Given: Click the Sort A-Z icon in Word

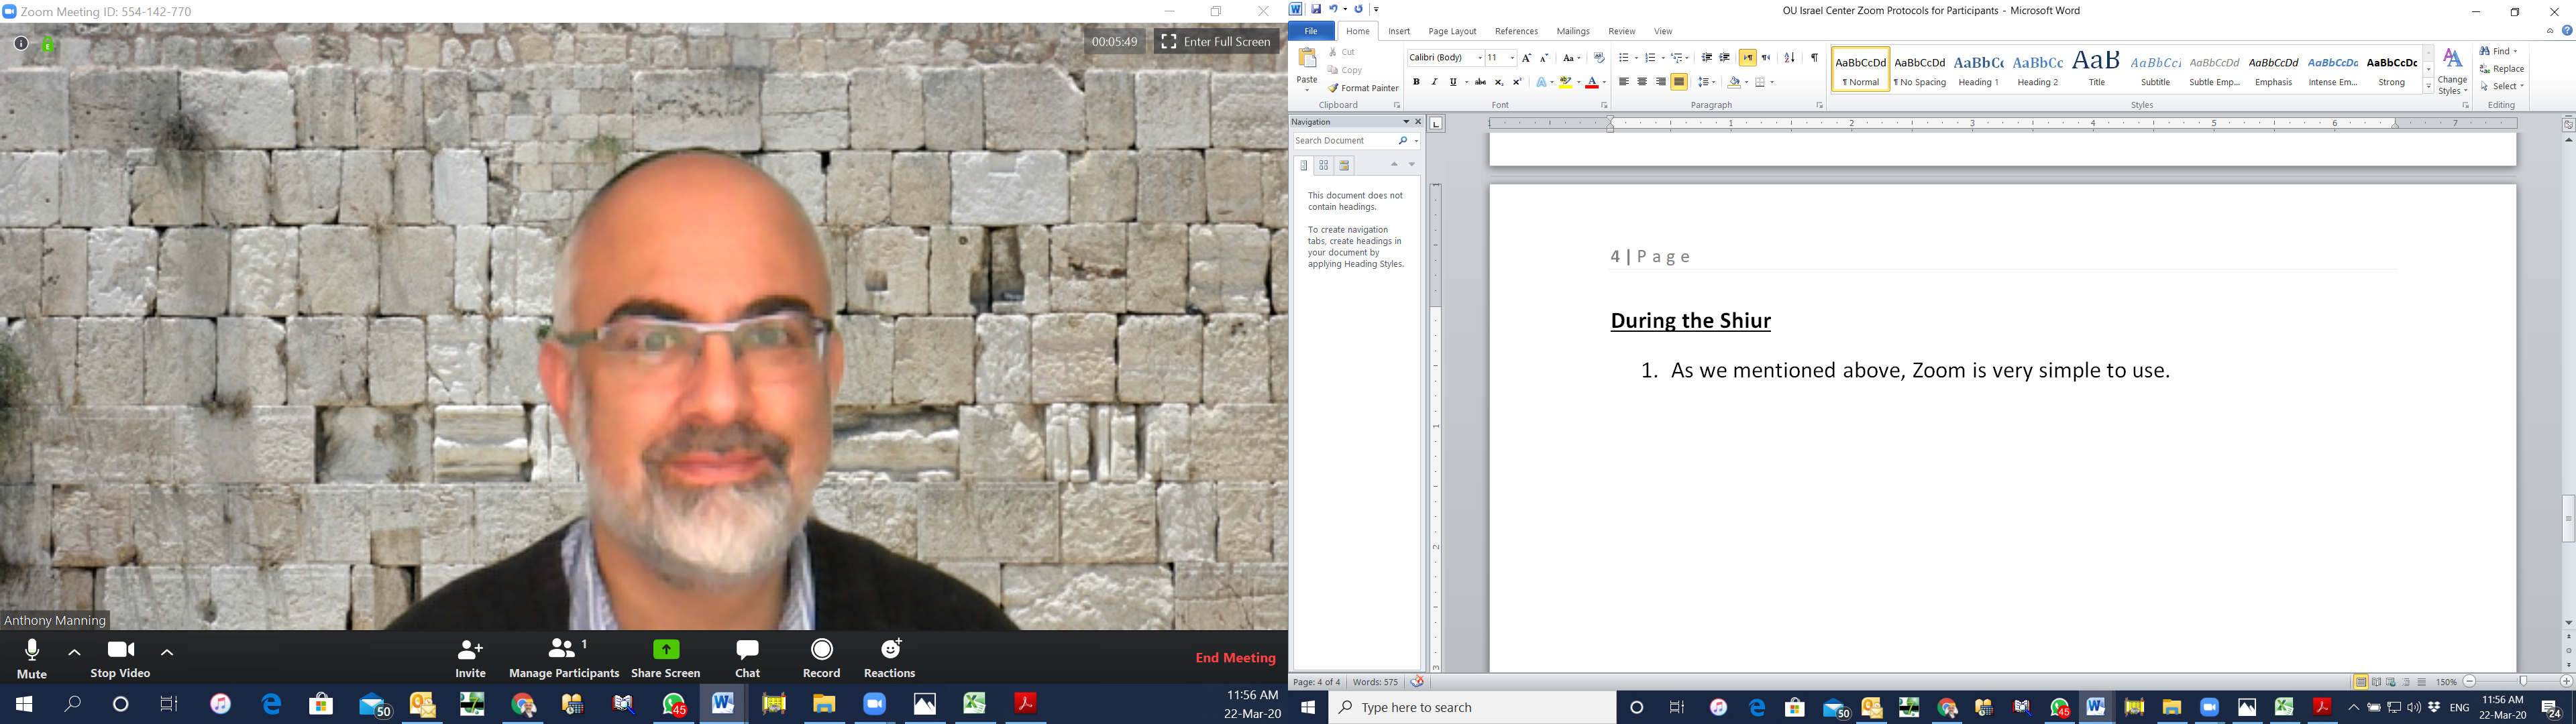Looking at the screenshot, I should click(1789, 58).
